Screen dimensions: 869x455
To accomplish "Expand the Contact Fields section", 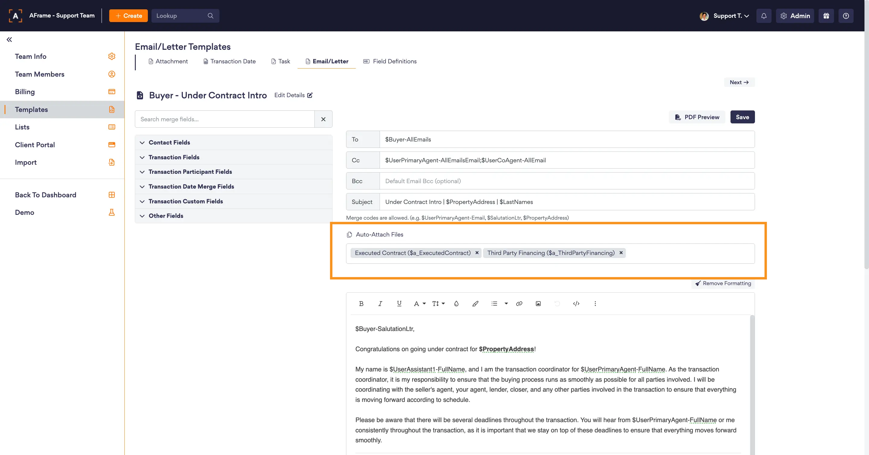I will pos(169,142).
